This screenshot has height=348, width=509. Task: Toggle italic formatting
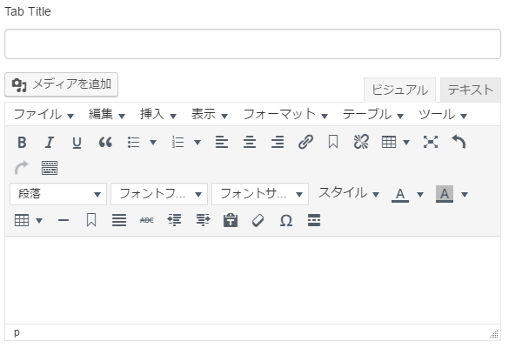click(50, 142)
